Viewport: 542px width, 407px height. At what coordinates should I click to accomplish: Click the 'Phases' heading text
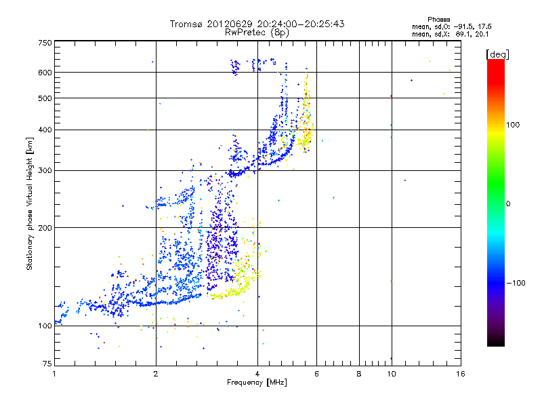click(x=438, y=20)
